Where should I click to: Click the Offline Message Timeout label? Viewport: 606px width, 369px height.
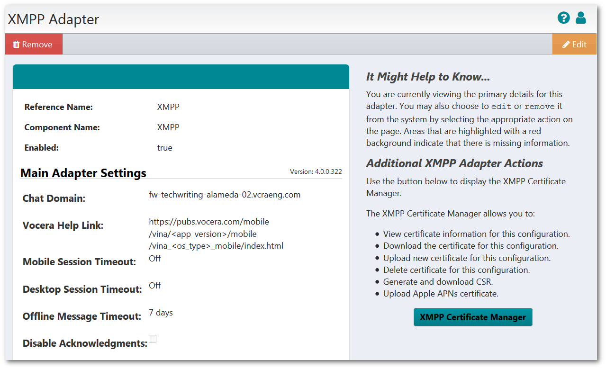point(82,316)
